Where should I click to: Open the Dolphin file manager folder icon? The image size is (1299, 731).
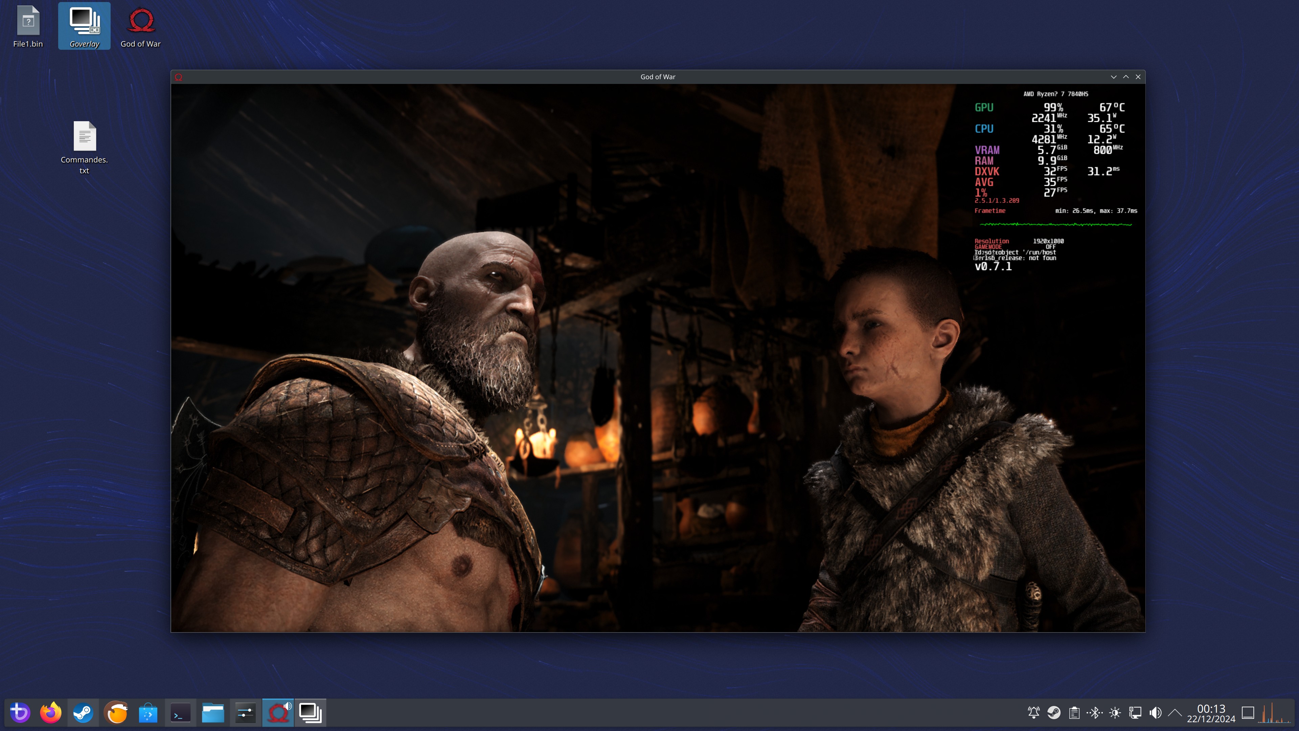click(x=213, y=712)
